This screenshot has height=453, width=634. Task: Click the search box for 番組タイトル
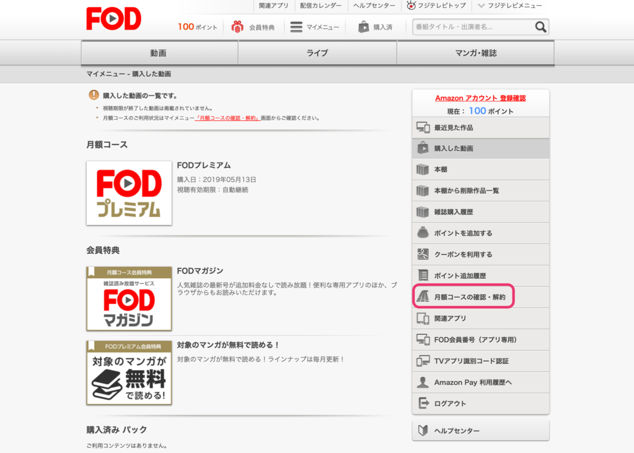[472, 27]
